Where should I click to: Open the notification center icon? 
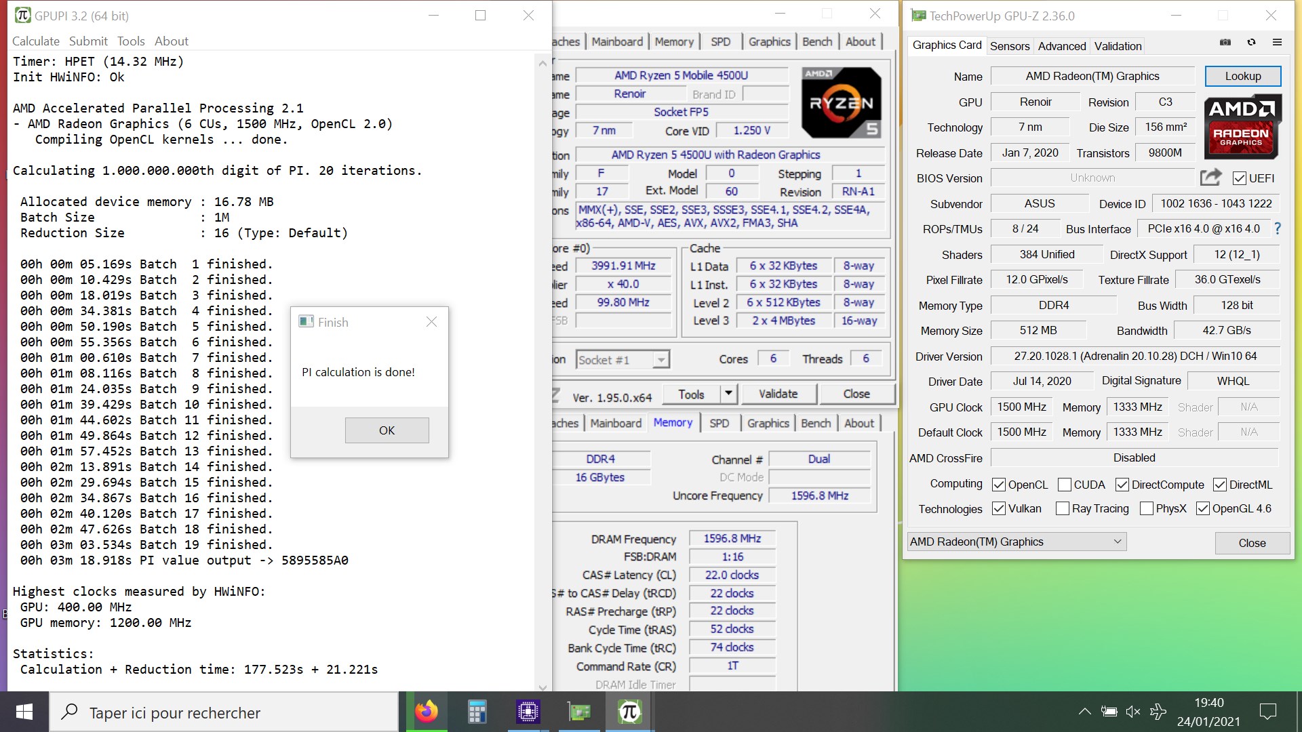1267,712
